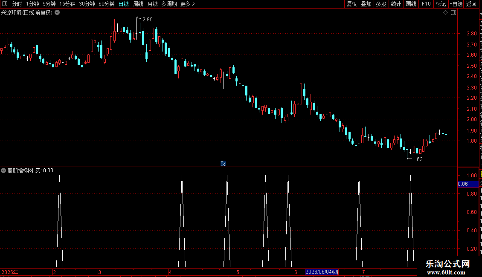Click the panel layout icon at top-left
The width and height of the screenshot is (482, 277).
(x=5, y=4)
